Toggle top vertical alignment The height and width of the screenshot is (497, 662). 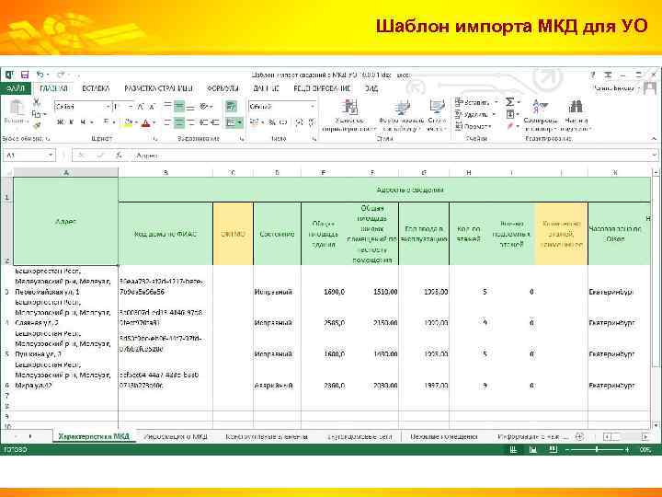tap(167, 107)
